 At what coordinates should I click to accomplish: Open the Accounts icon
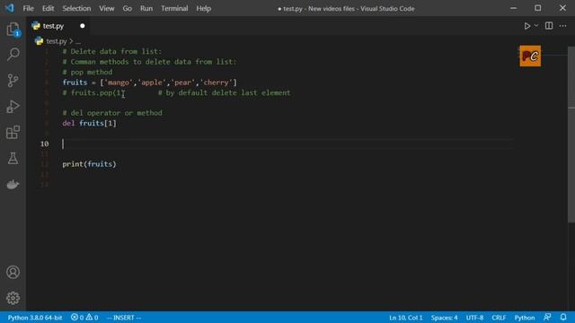click(13, 272)
